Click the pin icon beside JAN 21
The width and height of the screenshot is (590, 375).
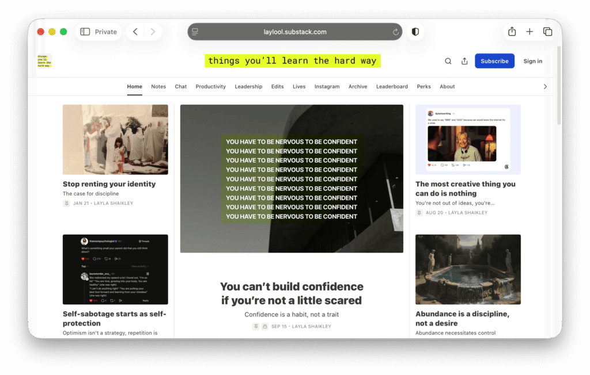[66, 203]
